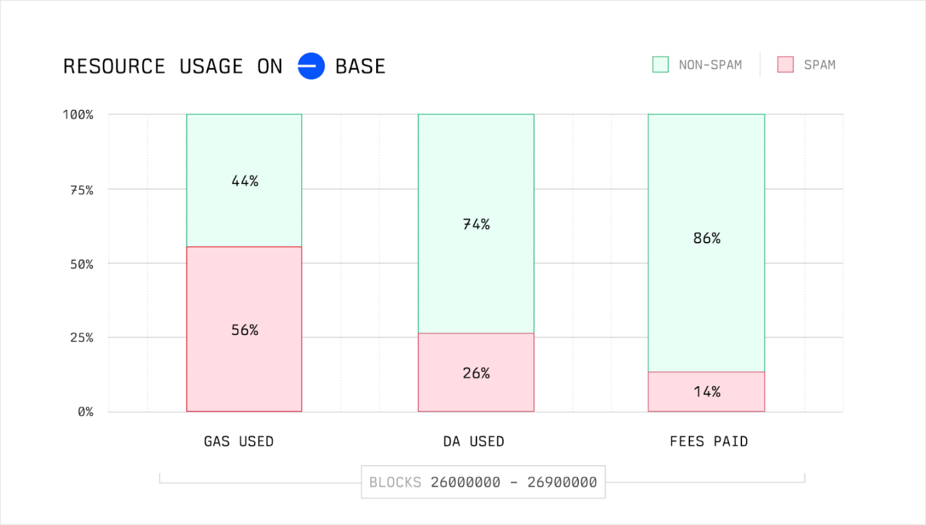Click the green NON-SPAM legend swatch

point(660,64)
